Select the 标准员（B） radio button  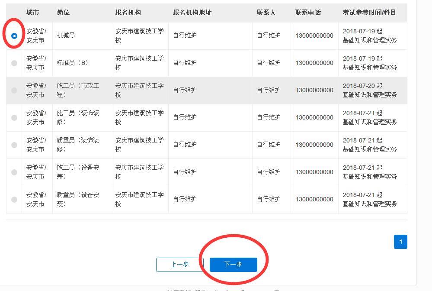point(14,63)
